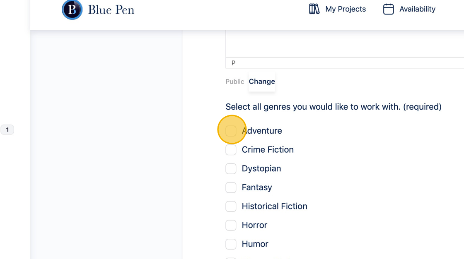Tick the Adventure genre checkbox
Image resolution: width=464 pixels, height=259 pixels.
(231, 131)
